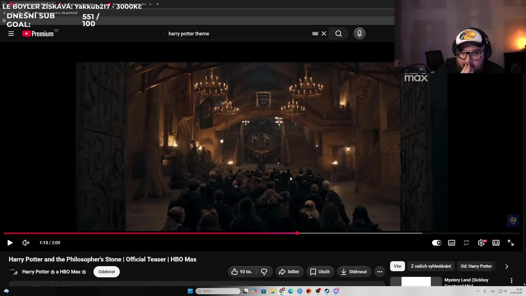The image size is (526, 296).
Task: Click the taskbar Hledat search box
Action: [x=218, y=291]
